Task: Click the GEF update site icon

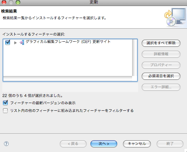Action: [22, 42]
